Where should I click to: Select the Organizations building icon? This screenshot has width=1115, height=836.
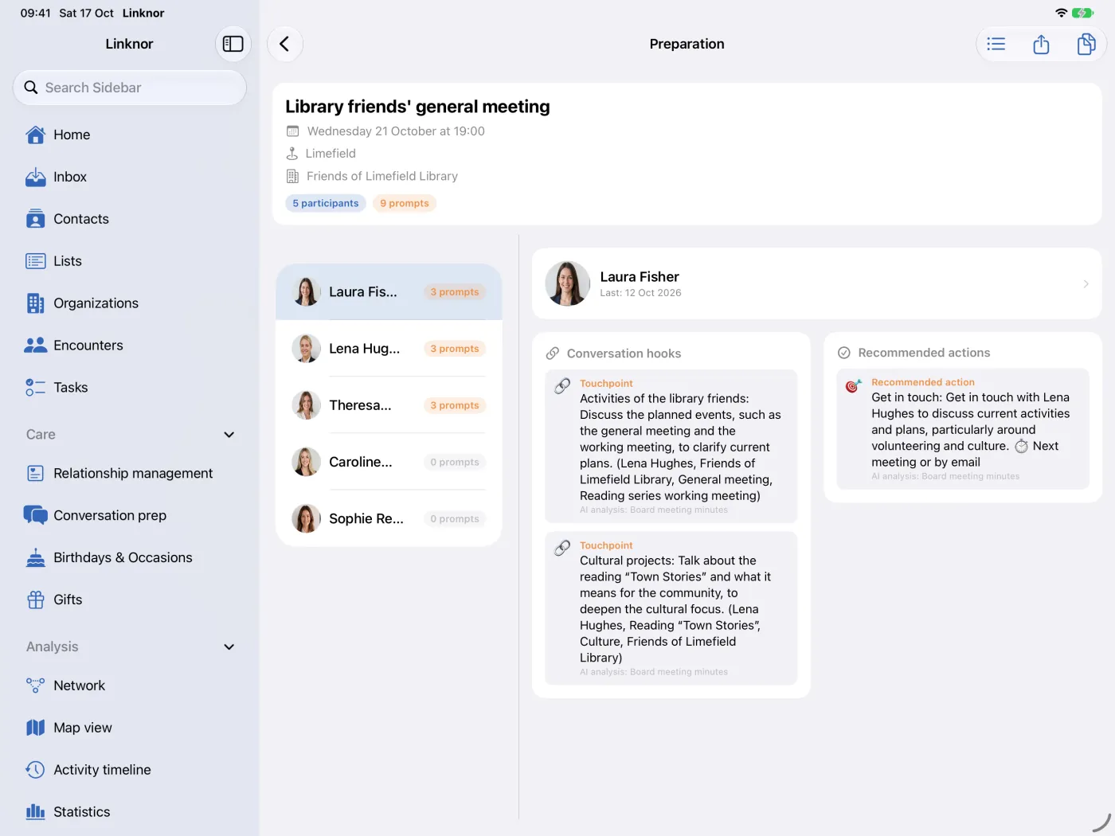coord(36,303)
